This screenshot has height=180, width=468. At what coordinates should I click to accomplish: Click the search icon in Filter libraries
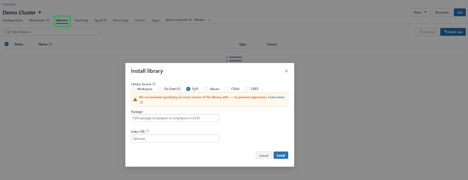coord(8,32)
